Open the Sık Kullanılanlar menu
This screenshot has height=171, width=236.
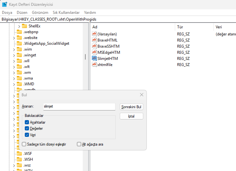point(66,13)
